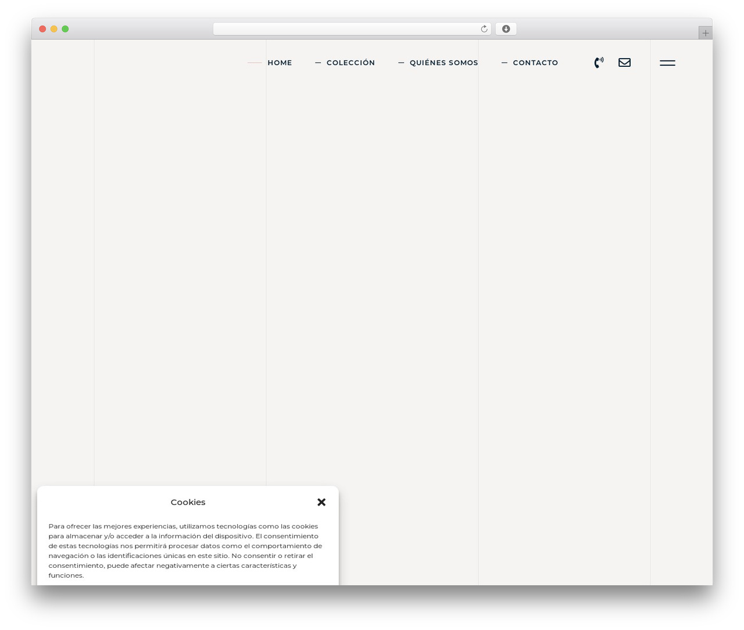Click the phone call icon
This screenshot has height=630, width=744.
coord(599,63)
